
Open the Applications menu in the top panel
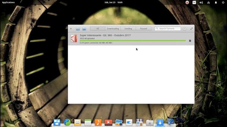(8, 2)
